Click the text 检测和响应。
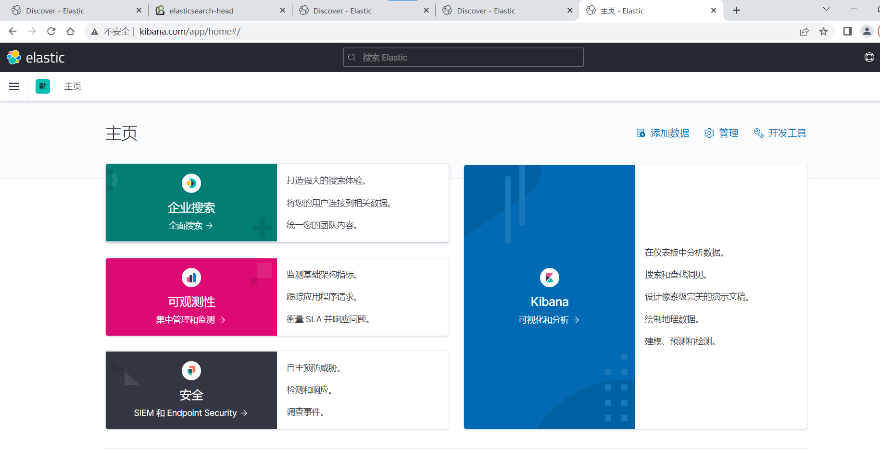 (x=311, y=390)
